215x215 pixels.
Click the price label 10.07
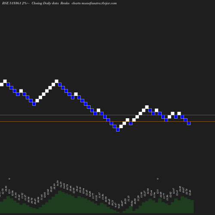pyautogui.click(x=122, y=203)
